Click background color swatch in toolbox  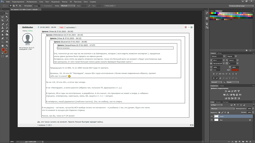(6, 52)
